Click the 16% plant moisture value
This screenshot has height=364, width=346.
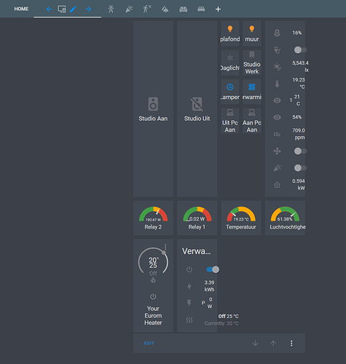pos(296,33)
